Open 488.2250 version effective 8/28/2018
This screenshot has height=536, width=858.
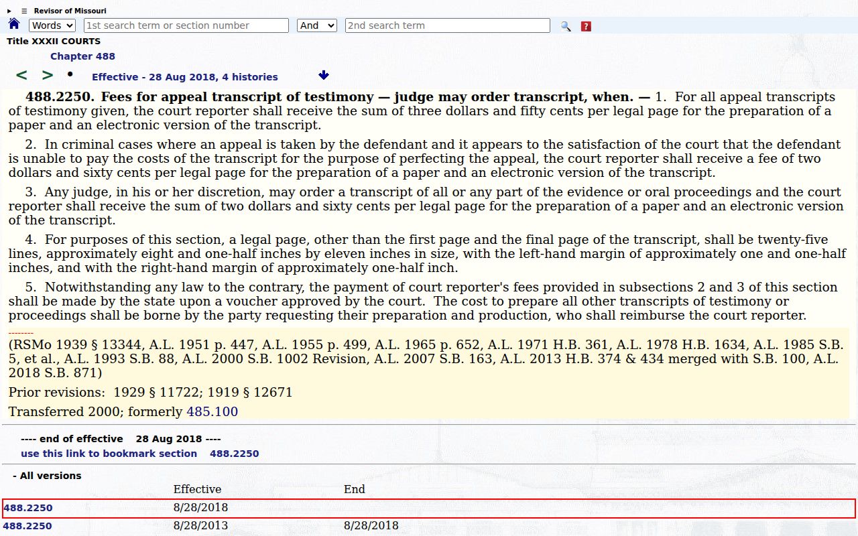point(28,508)
